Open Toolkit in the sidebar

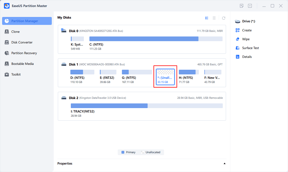pos(16,74)
